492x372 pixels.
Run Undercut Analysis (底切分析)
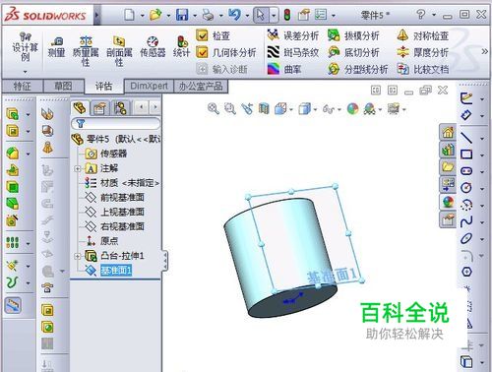tap(353, 52)
